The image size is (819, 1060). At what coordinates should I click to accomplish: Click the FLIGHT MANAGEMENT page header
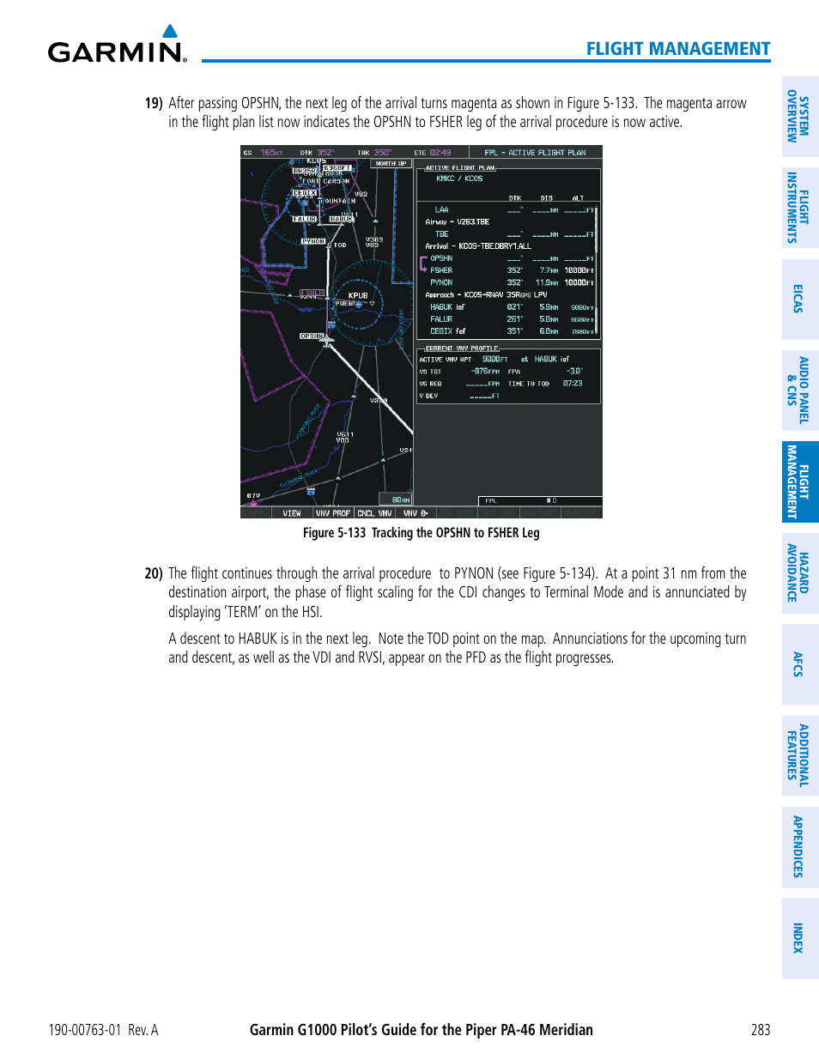678,49
